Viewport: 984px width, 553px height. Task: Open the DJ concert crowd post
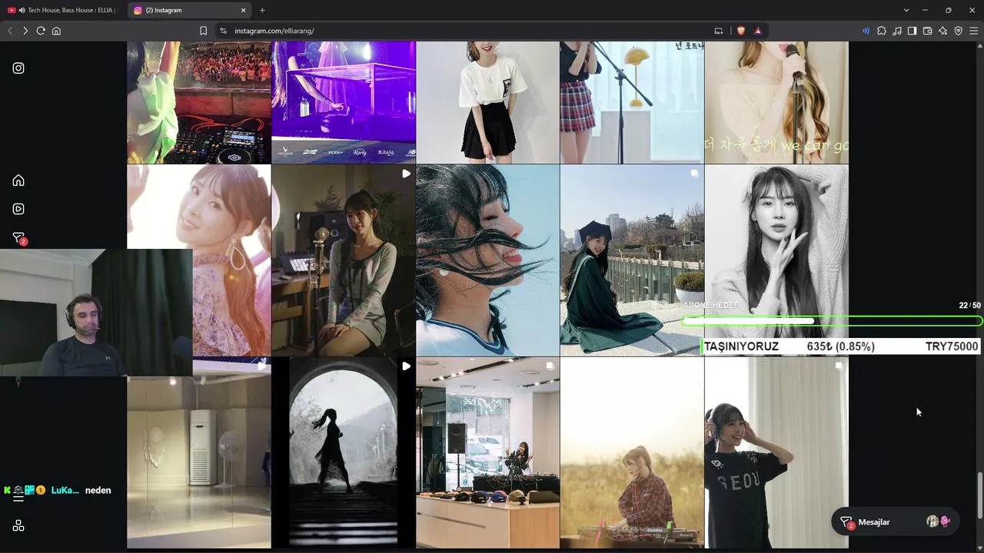(x=199, y=102)
